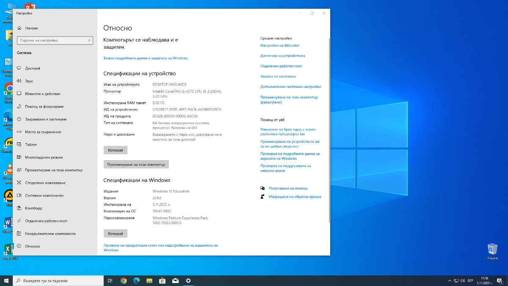Click the Изпращане на обратна връзка link
This screenshot has width=508, height=286.
pyautogui.click(x=295, y=197)
